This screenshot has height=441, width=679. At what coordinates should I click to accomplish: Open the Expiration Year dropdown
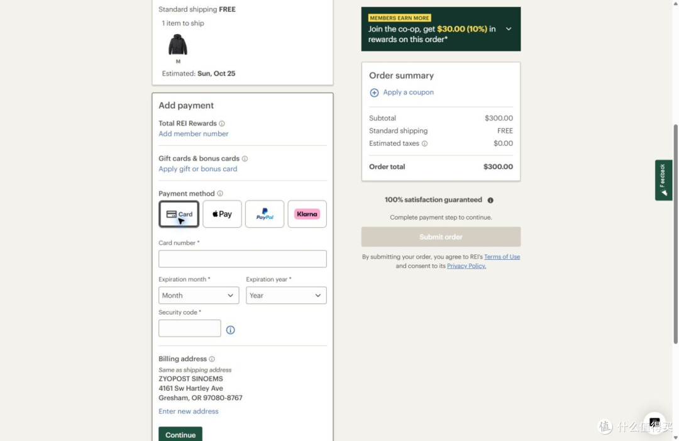coord(286,296)
